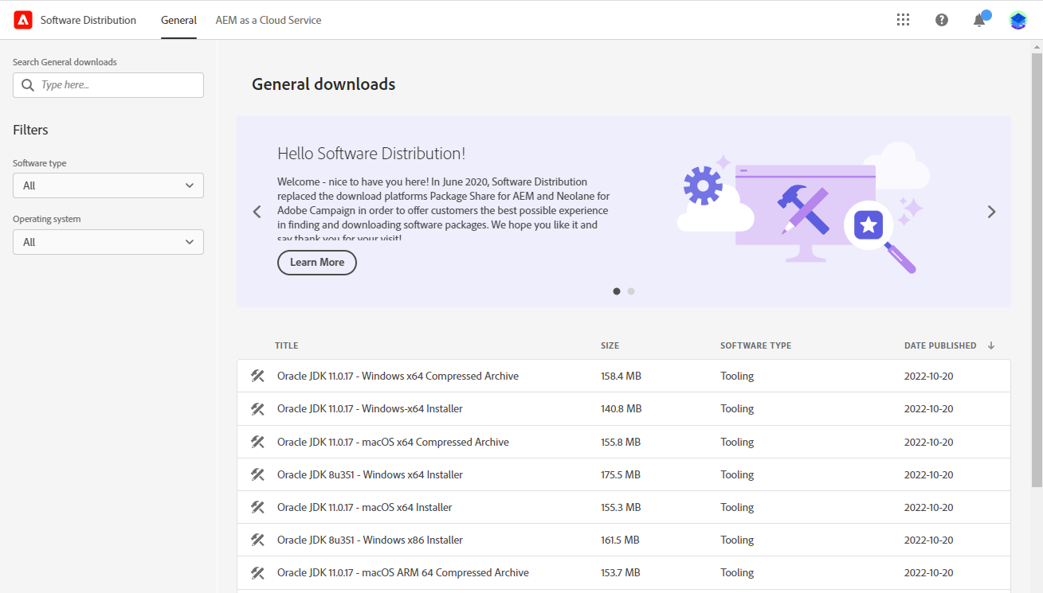
Task: Sort by the Software Type column header
Action: click(x=756, y=345)
